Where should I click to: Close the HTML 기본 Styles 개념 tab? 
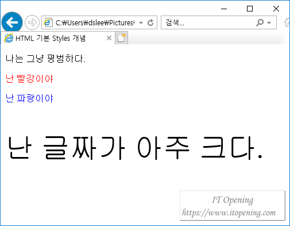(x=109, y=38)
